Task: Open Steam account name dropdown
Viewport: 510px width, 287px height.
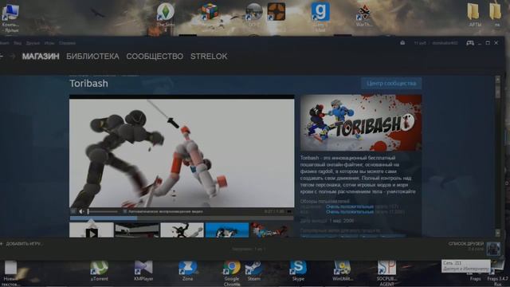Action: click(445, 43)
